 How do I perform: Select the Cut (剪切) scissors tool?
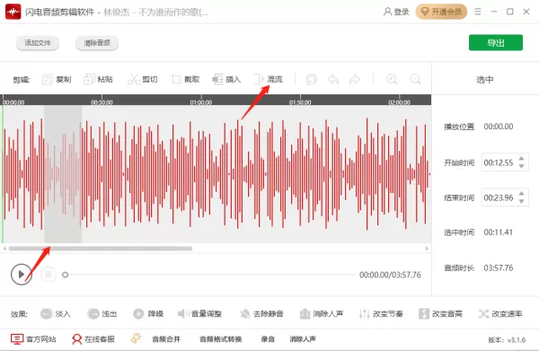[x=142, y=79]
